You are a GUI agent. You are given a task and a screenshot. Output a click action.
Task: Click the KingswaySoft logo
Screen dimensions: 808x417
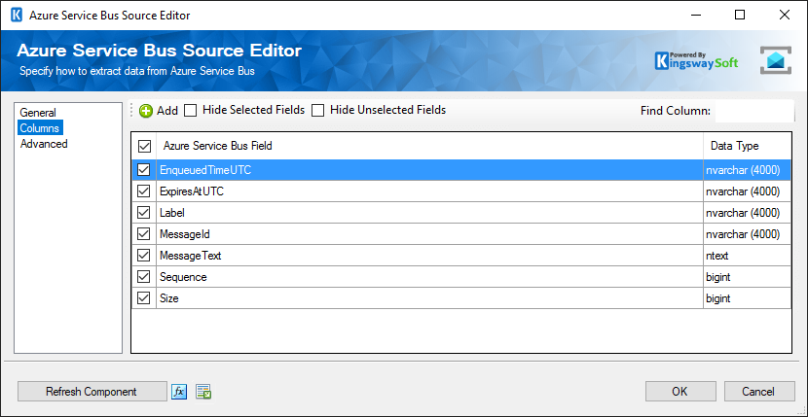pos(696,60)
